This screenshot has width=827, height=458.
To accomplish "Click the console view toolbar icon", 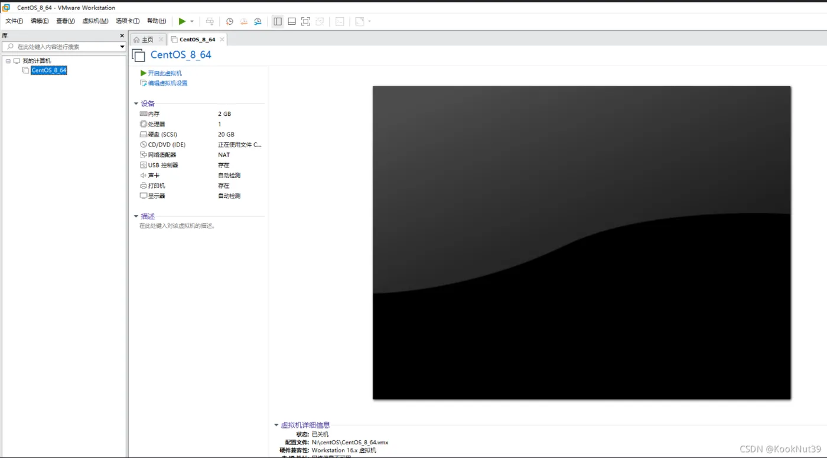I will click(340, 21).
